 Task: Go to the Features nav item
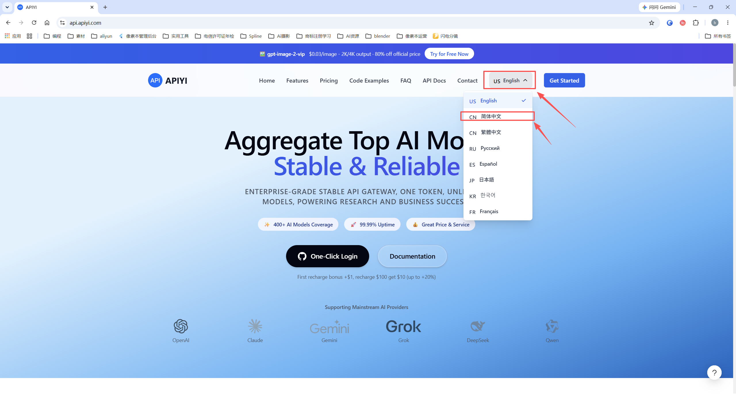297,81
